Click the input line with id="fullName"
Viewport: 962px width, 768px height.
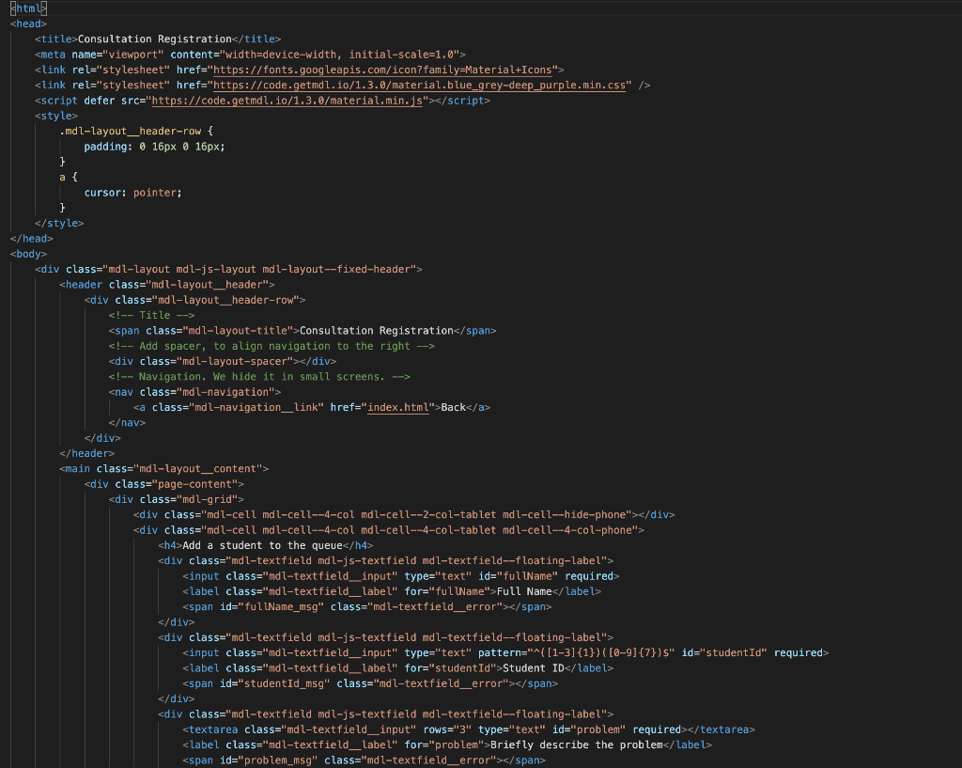[x=400, y=576]
